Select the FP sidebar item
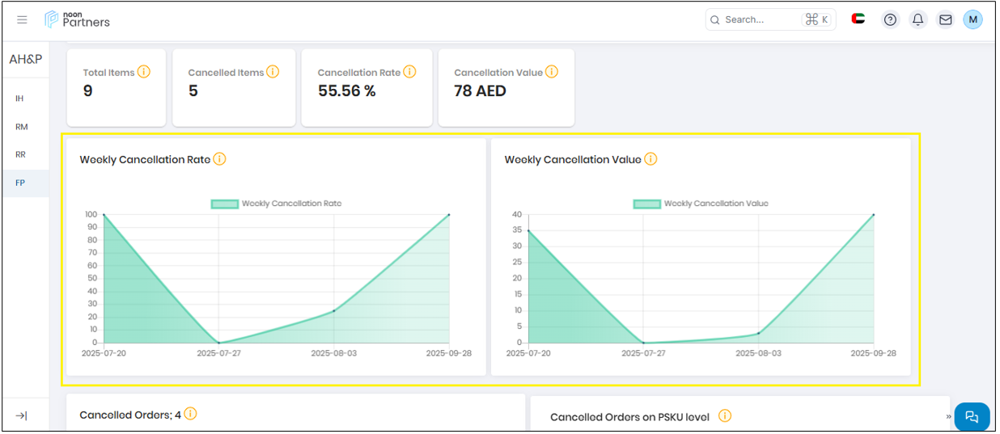Screen dimensions: 1000x434 tap(20, 183)
